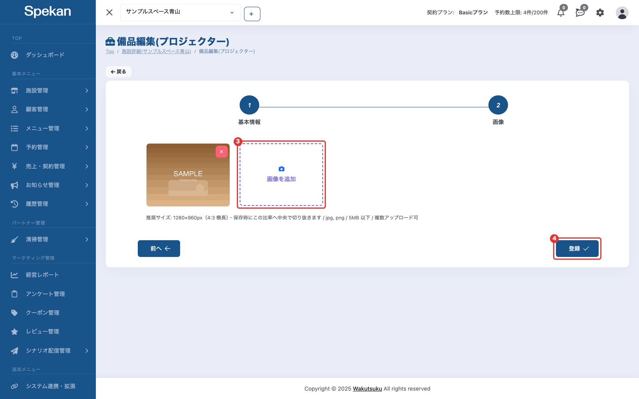The width and height of the screenshot is (639, 399).
Task: Click the メニュー管理 list icon
Action: [x=14, y=128]
